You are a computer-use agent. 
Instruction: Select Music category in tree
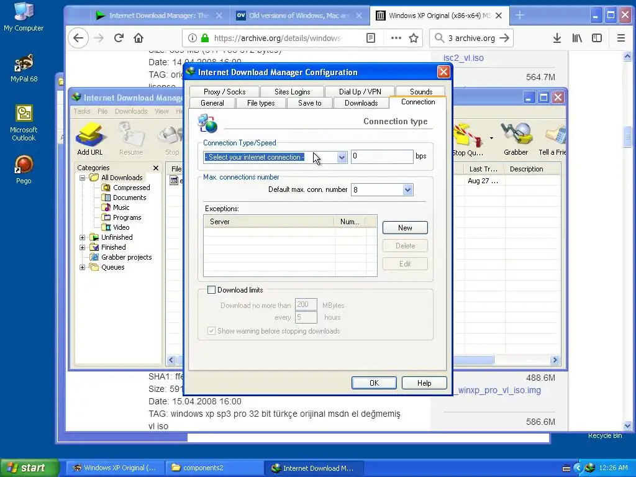coord(121,207)
